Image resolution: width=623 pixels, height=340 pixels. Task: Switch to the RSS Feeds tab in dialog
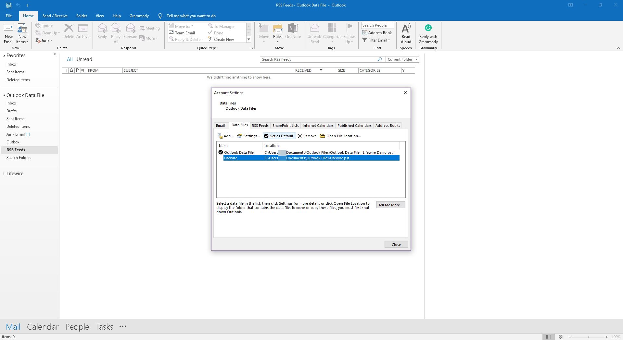[x=260, y=126]
